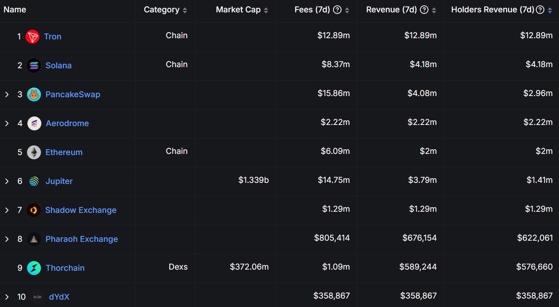The image size is (559, 307).
Task: Expand the PancakeSwap row
Action: click(x=7, y=94)
